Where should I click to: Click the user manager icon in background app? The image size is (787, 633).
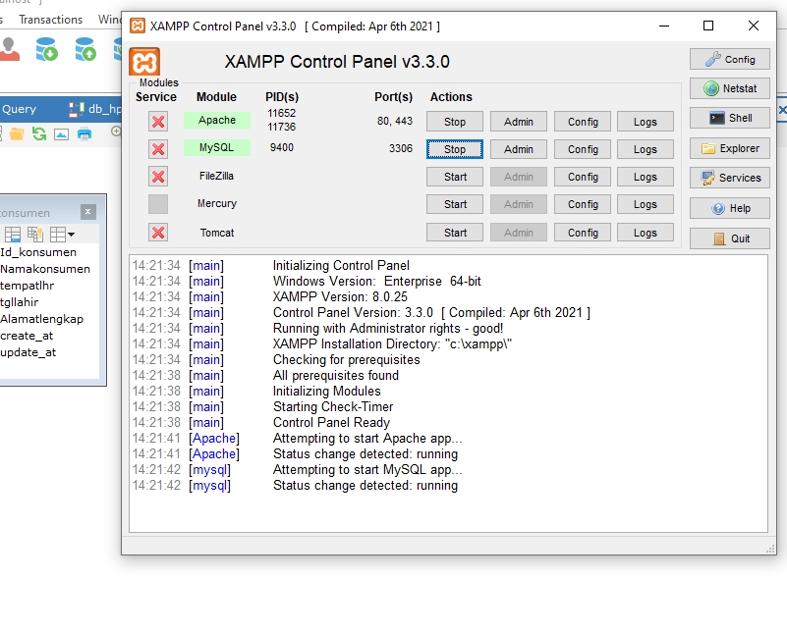click(x=9, y=50)
